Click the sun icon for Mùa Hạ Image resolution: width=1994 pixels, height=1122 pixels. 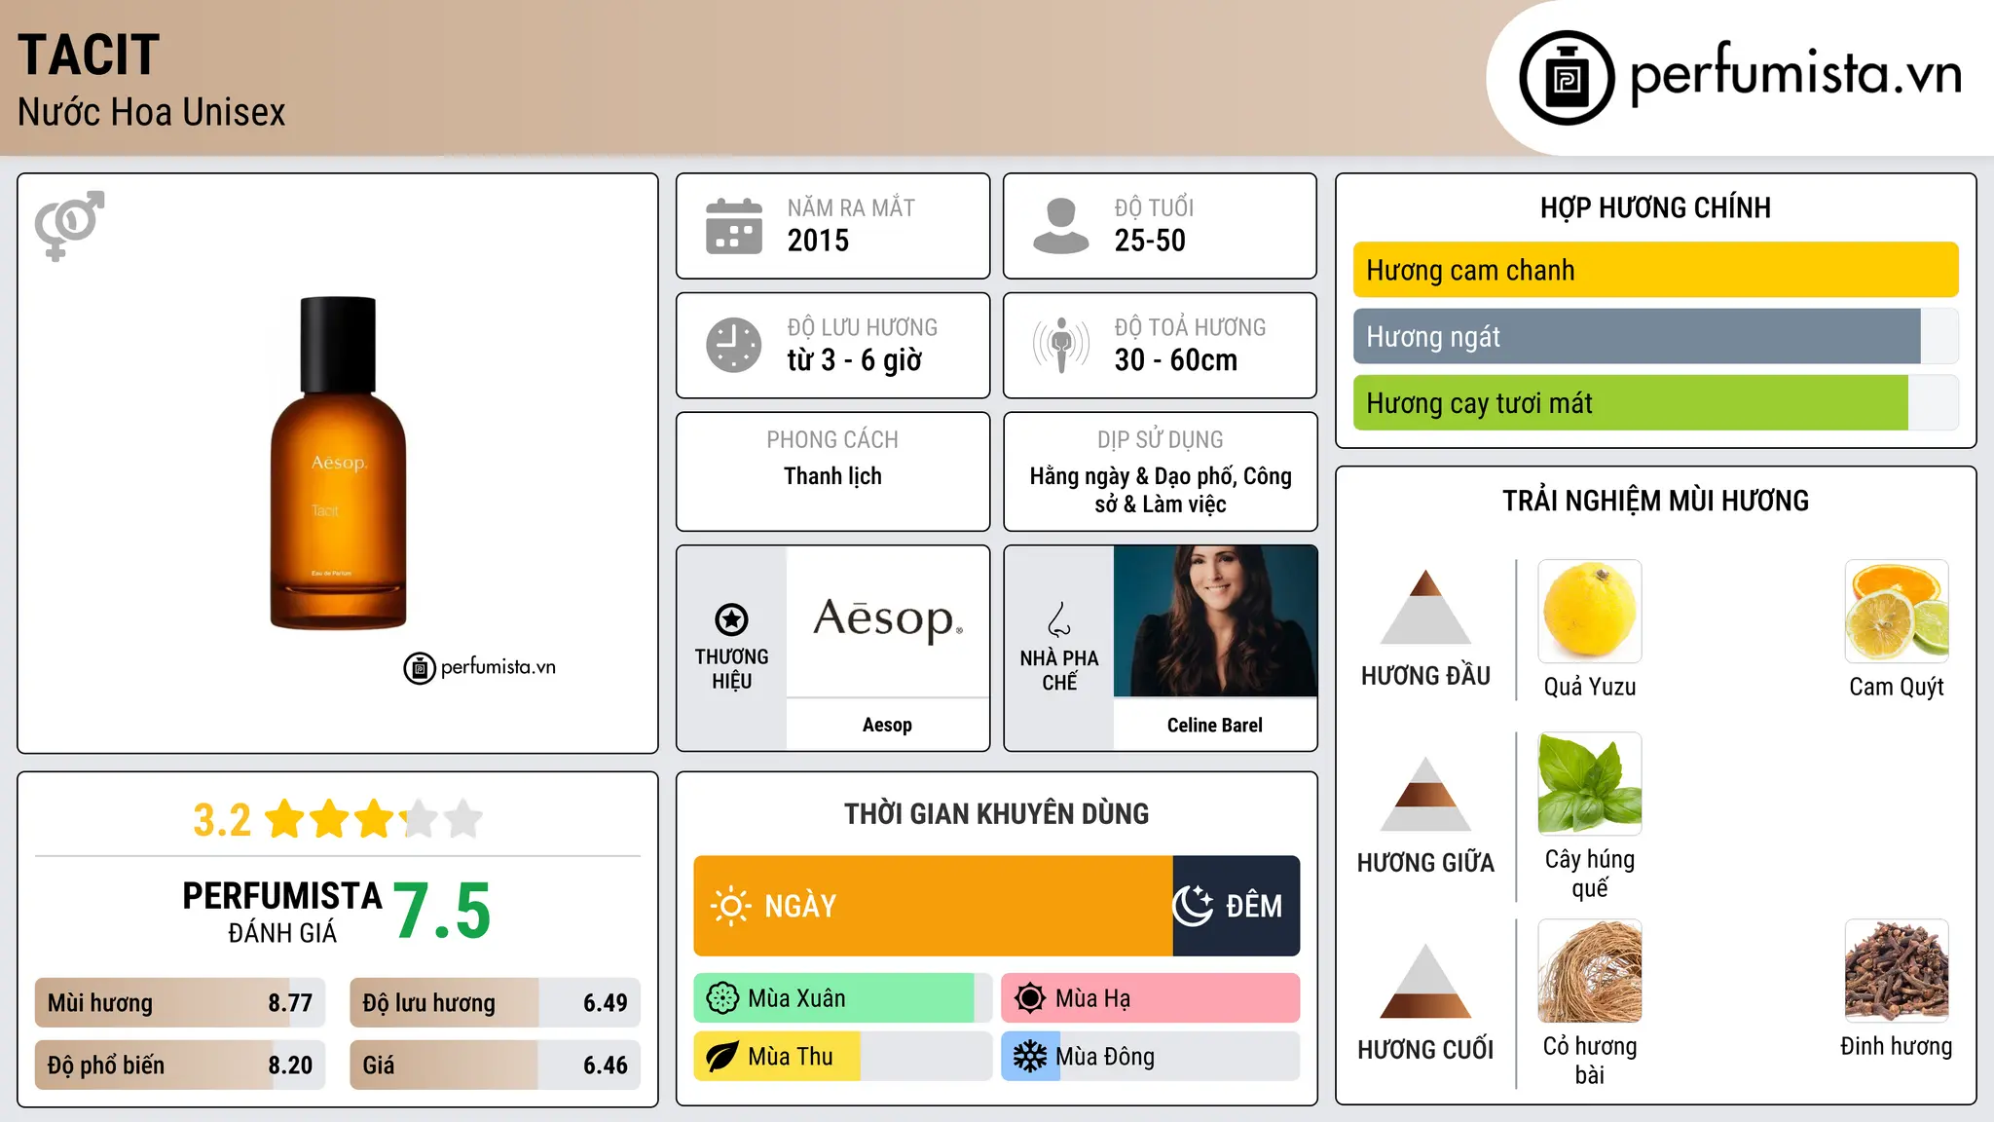pos(1029,998)
